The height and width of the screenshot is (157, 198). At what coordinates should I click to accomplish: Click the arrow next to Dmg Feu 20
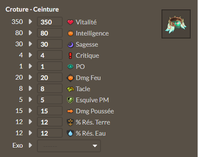[x=30, y=77]
